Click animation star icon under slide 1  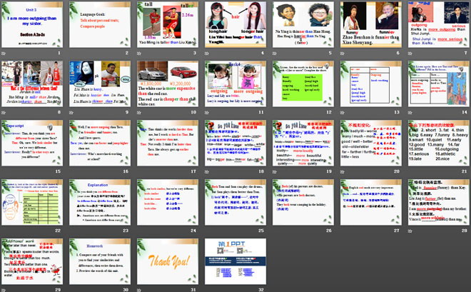4,54
